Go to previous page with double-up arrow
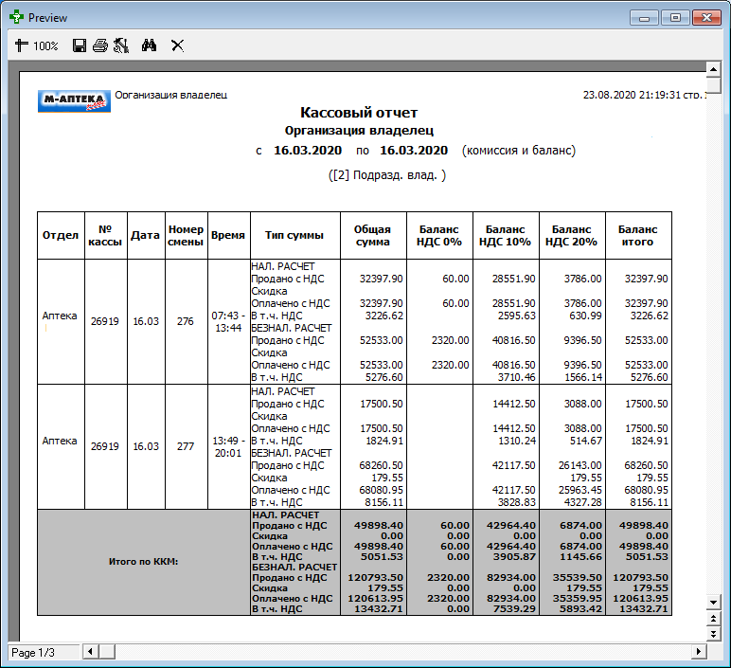Viewport: 731px width, 668px height. coord(713,618)
